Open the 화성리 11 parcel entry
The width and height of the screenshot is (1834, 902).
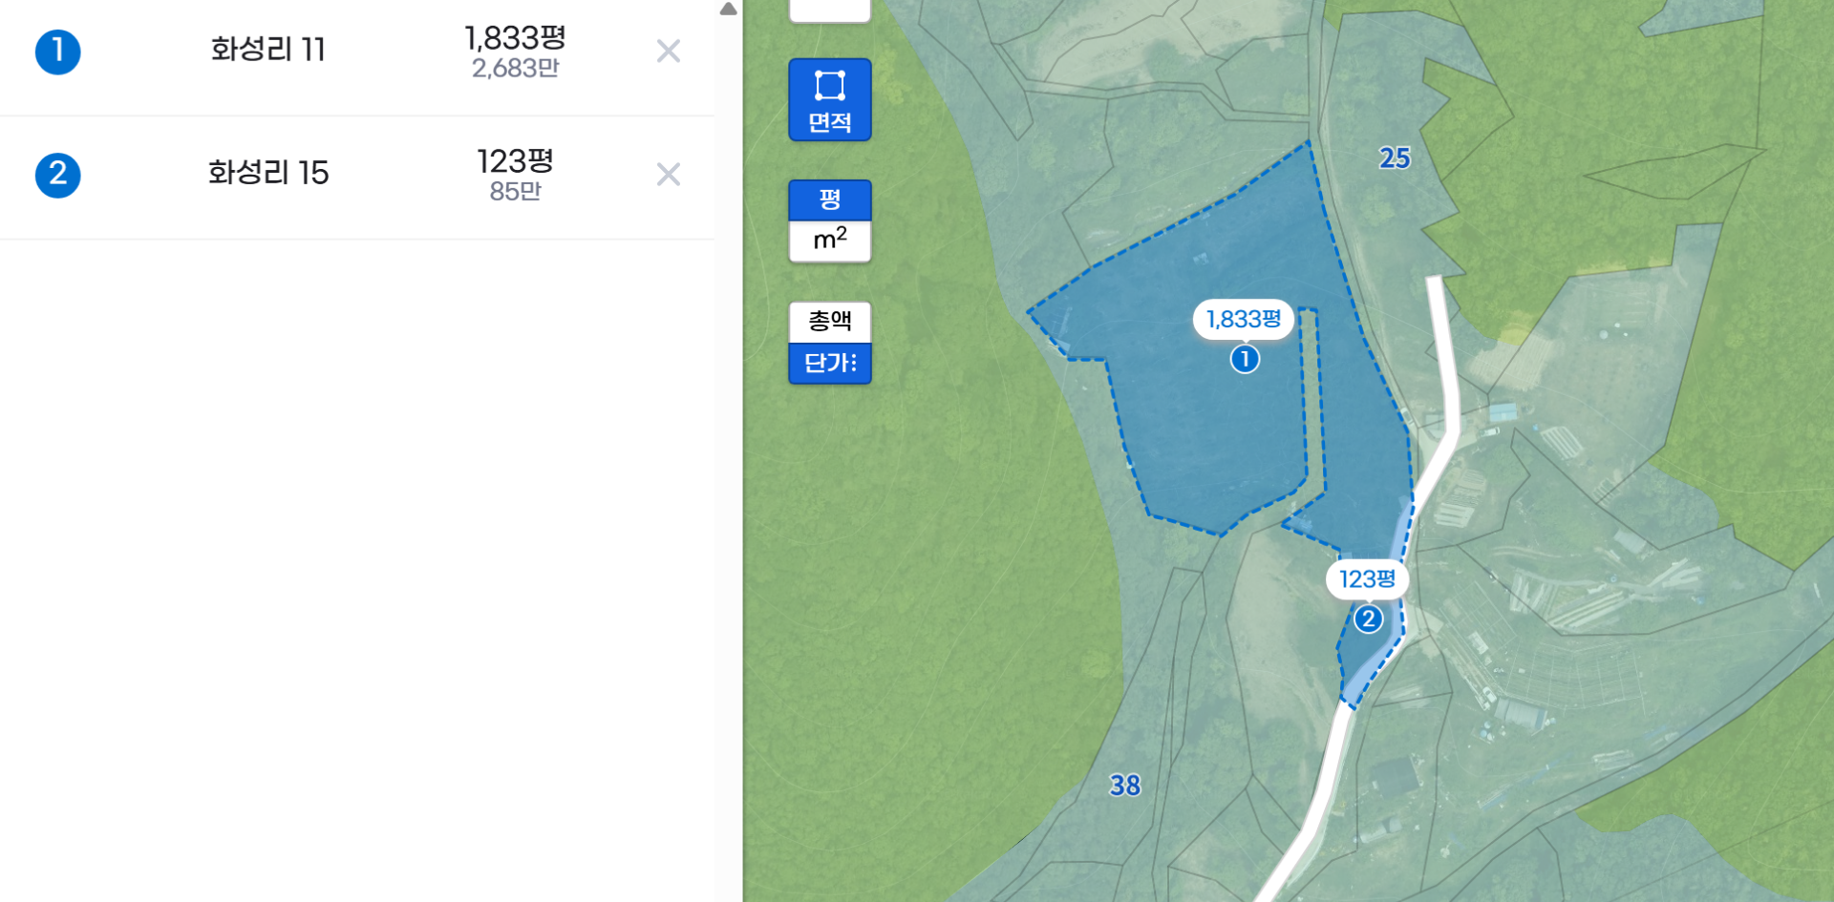pos(268,50)
